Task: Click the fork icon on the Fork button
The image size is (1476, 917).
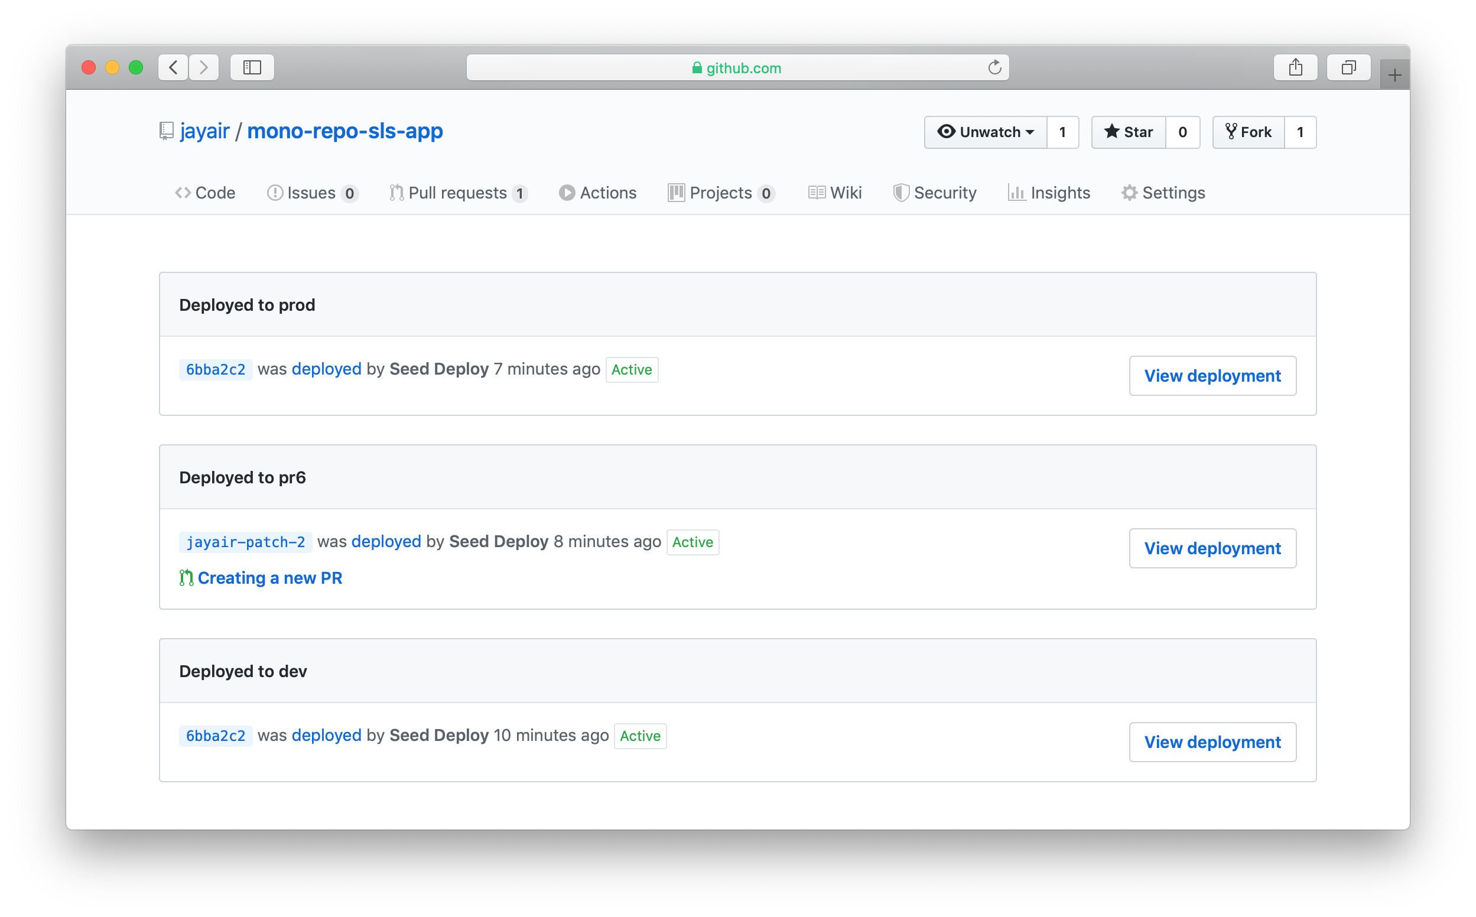Action: 1231,132
